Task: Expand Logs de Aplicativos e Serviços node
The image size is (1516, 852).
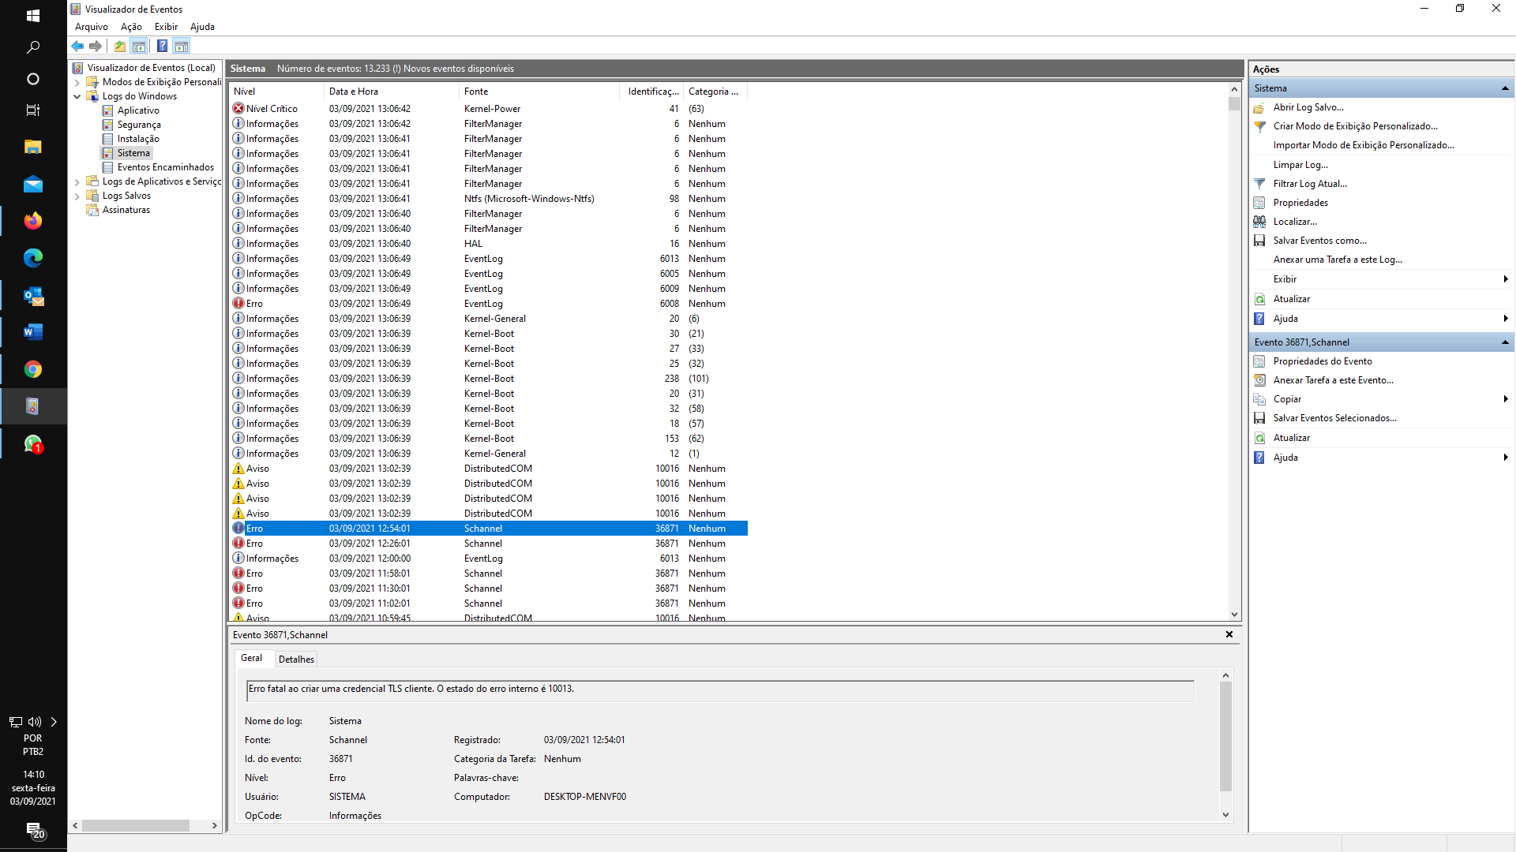Action: click(x=77, y=181)
